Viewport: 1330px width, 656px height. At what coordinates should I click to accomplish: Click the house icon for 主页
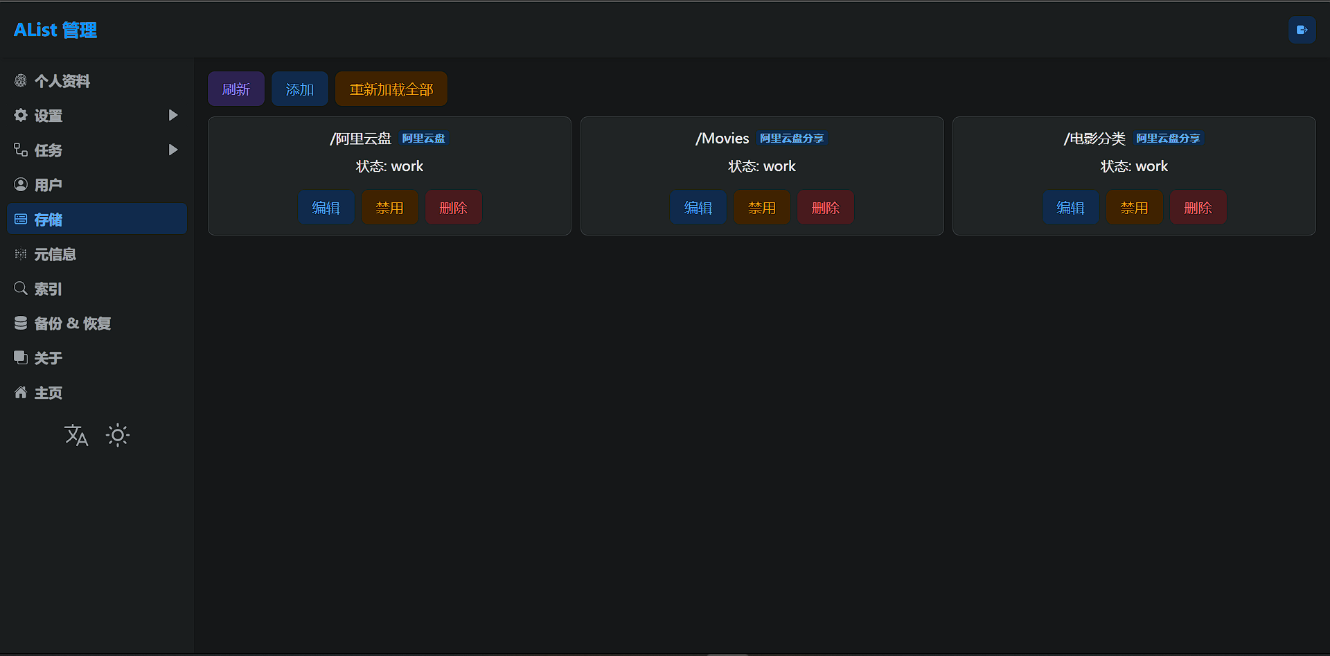coord(21,393)
